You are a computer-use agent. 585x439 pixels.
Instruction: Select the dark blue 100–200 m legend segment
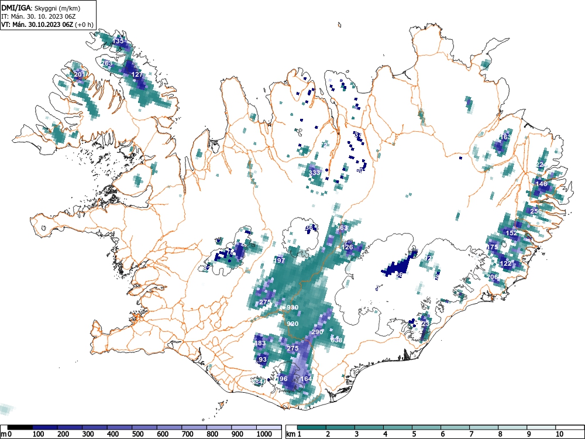(45, 427)
